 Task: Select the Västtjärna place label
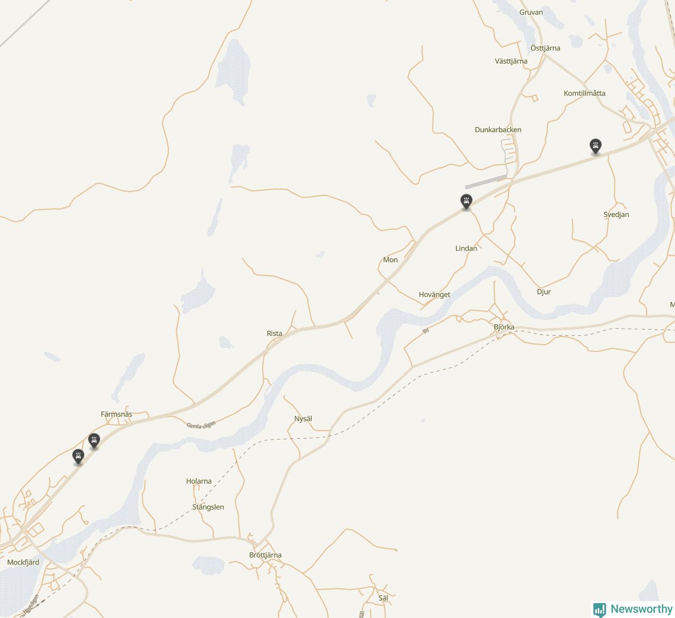pyautogui.click(x=511, y=61)
